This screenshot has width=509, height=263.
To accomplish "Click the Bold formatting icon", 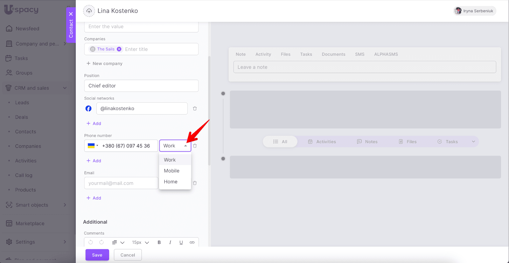I will 159,242.
